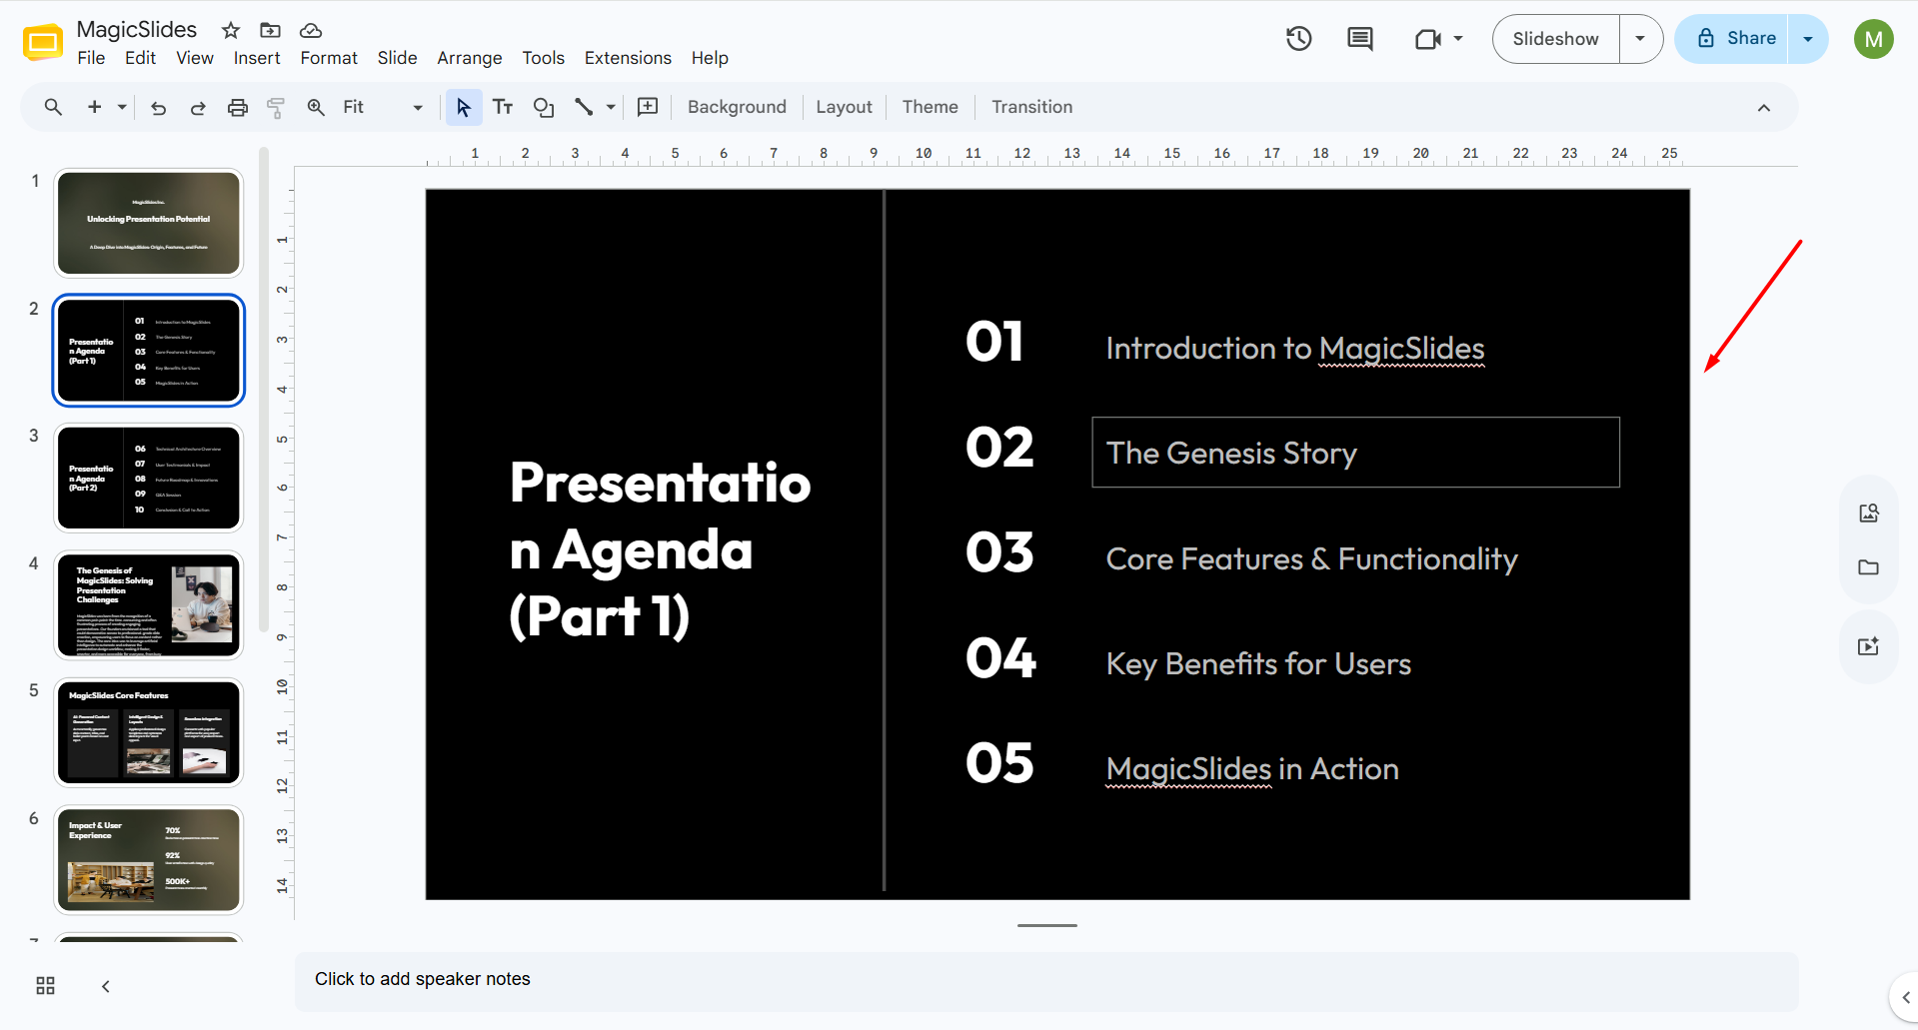Open side panel image explore icon
1918x1030 pixels.
[x=1869, y=514]
